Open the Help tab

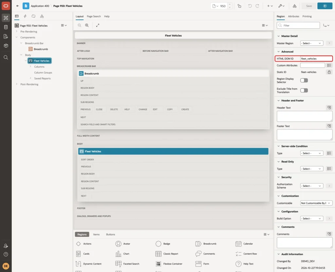click(x=107, y=16)
